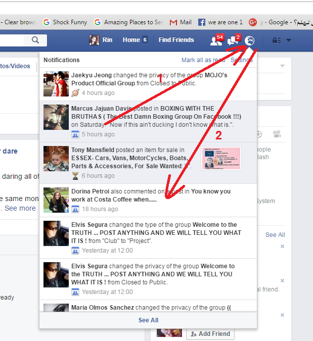Expand dropdown arrow in right sidebar card
The height and width of the screenshot is (341, 313).
click(x=282, y=66)
